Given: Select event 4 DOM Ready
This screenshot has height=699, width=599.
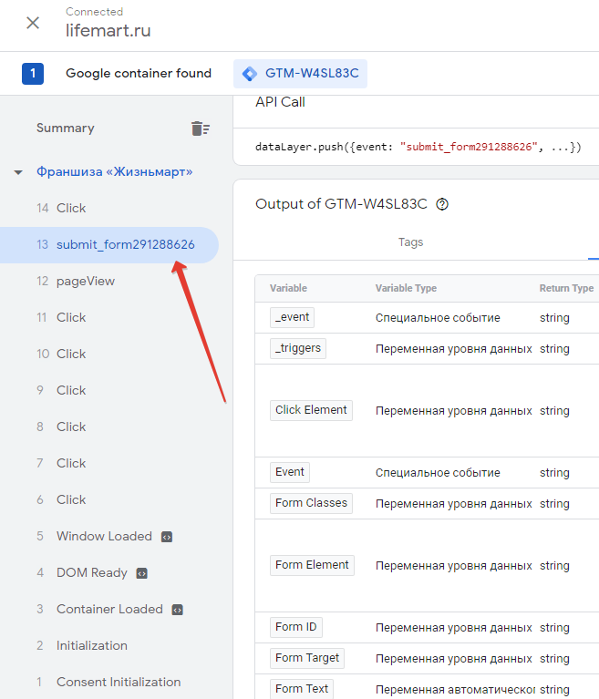Looking at the screenshot, I should (x=109, y=573).
